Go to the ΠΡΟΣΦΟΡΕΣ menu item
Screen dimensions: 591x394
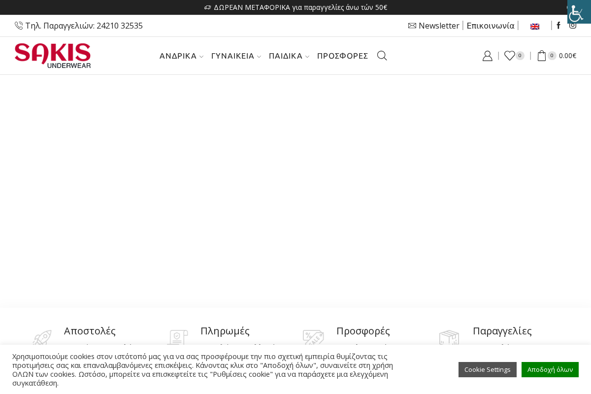point(343,56)
